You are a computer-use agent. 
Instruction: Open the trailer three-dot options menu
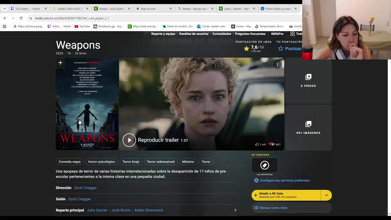(x=277, y=64)
